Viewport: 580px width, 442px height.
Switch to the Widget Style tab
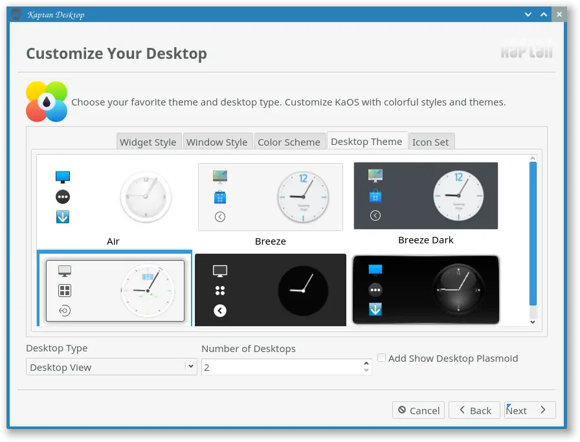148,142
